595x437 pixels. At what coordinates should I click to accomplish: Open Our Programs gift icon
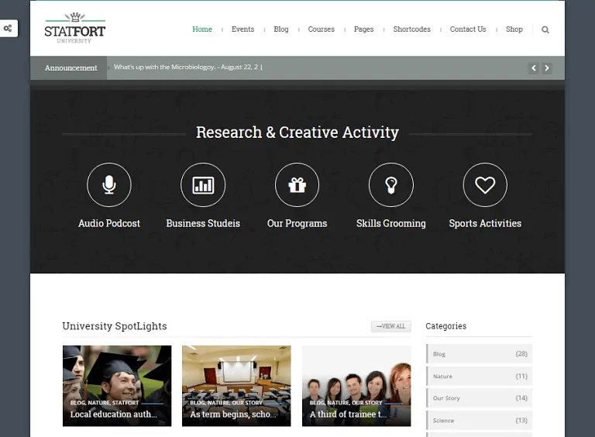[x=297, y=185]
